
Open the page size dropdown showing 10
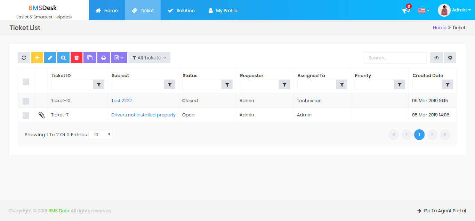[x=100, y=134]
